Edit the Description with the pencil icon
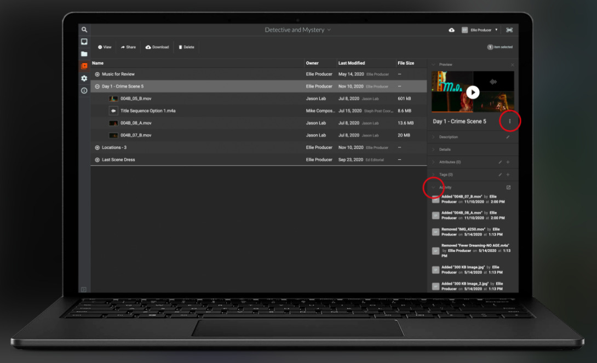This screenshot has width=597, height=363. click(508, 137)
